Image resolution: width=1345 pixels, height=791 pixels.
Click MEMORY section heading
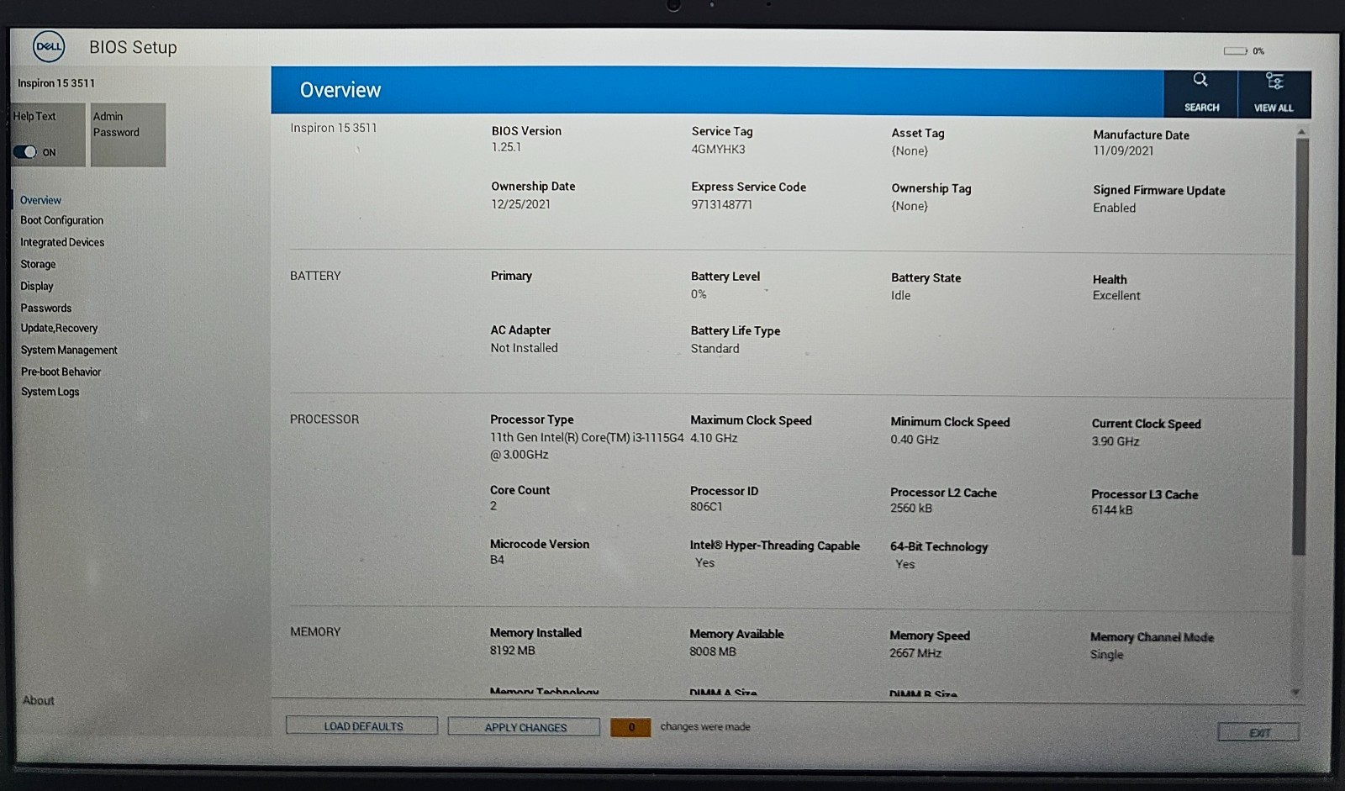[315, 631]
